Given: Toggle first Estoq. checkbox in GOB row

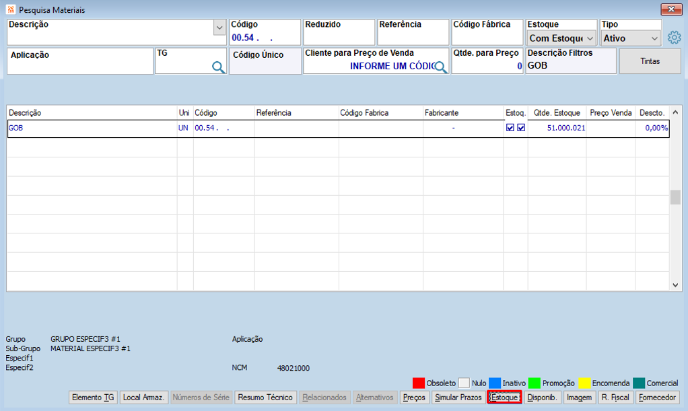Looking at the screenshot, I should click(510, 128).
